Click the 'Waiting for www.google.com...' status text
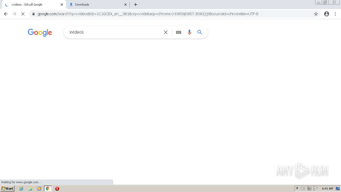The image size is (341, 192). [x=21, y=182]
